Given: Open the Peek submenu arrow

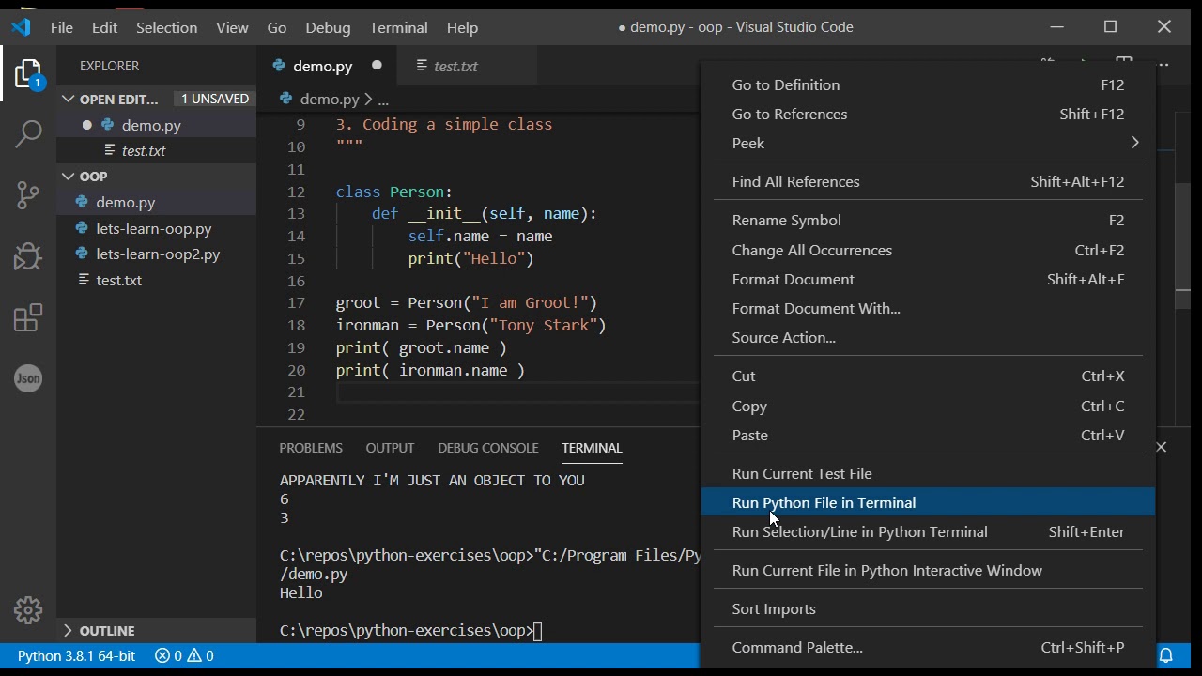Looking at the screenshot, I should pyautogui.click(x=1134, y=143).
